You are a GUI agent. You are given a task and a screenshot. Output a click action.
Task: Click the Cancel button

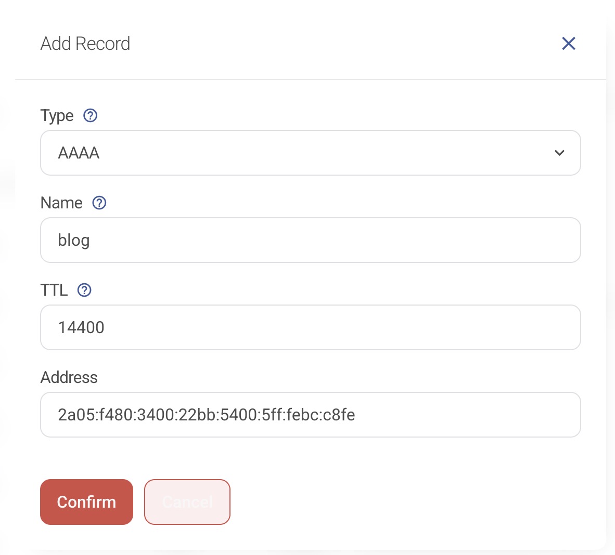[x=187, y=502]
